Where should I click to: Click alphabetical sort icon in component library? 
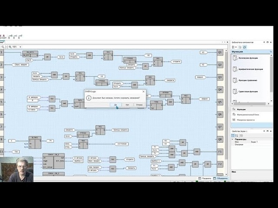point(240,47)
